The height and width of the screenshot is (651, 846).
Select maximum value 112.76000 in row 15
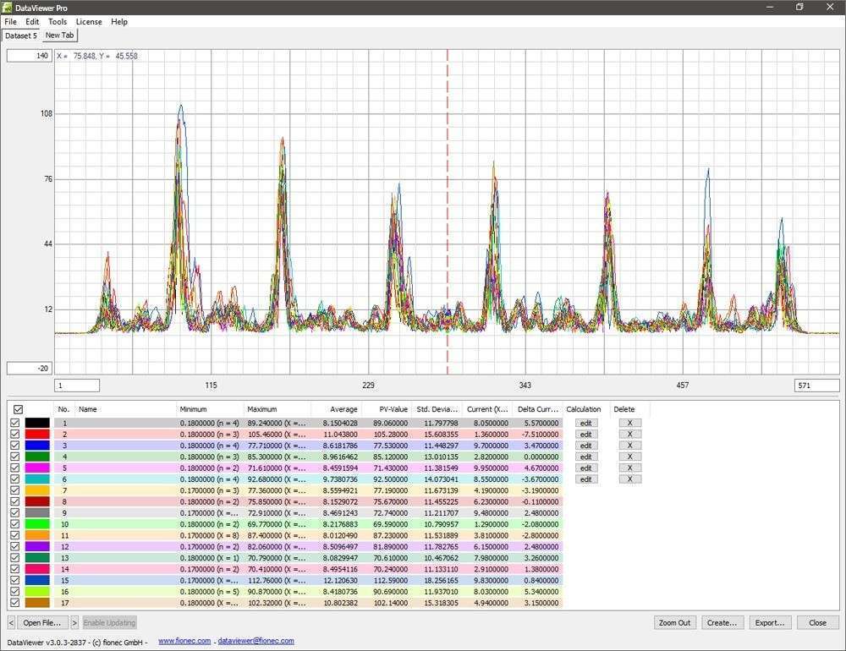[277, 580]
